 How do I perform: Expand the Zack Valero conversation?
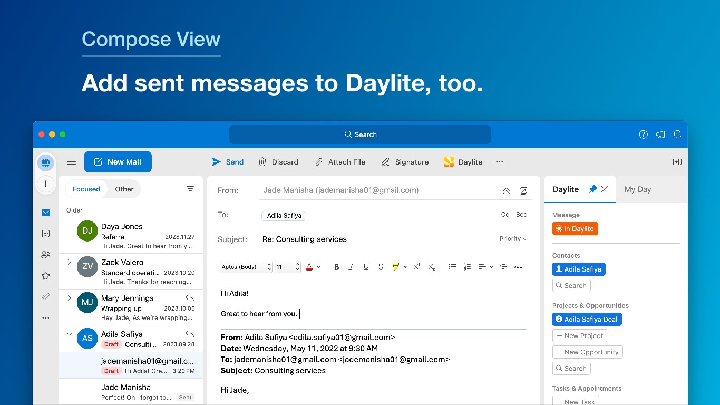[x=69, y=262]
